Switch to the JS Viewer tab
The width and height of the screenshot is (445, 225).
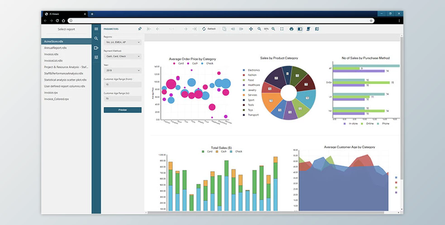(65, 14)
